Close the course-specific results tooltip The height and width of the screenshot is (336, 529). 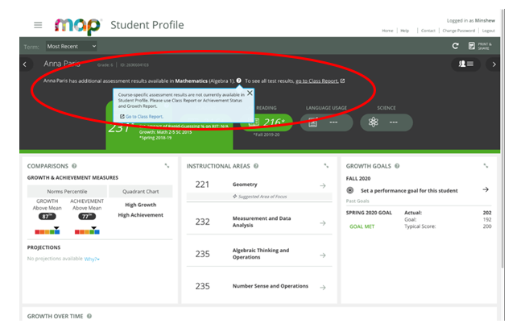coord(250,93)
